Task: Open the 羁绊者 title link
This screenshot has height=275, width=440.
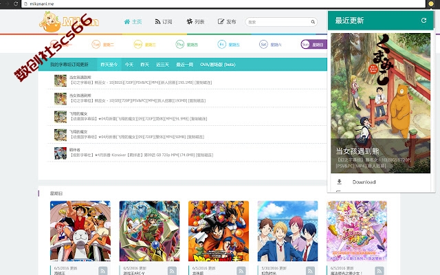Action: pyautogui.click(x=75, y=150)
